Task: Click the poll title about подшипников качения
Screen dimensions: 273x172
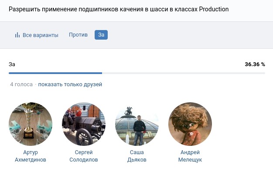Action: tap(119, 9)
